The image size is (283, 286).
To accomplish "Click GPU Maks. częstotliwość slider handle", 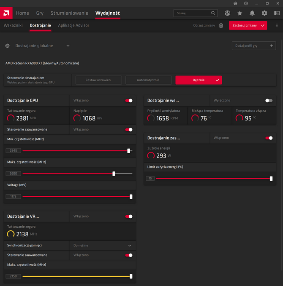I will point(114,174).
